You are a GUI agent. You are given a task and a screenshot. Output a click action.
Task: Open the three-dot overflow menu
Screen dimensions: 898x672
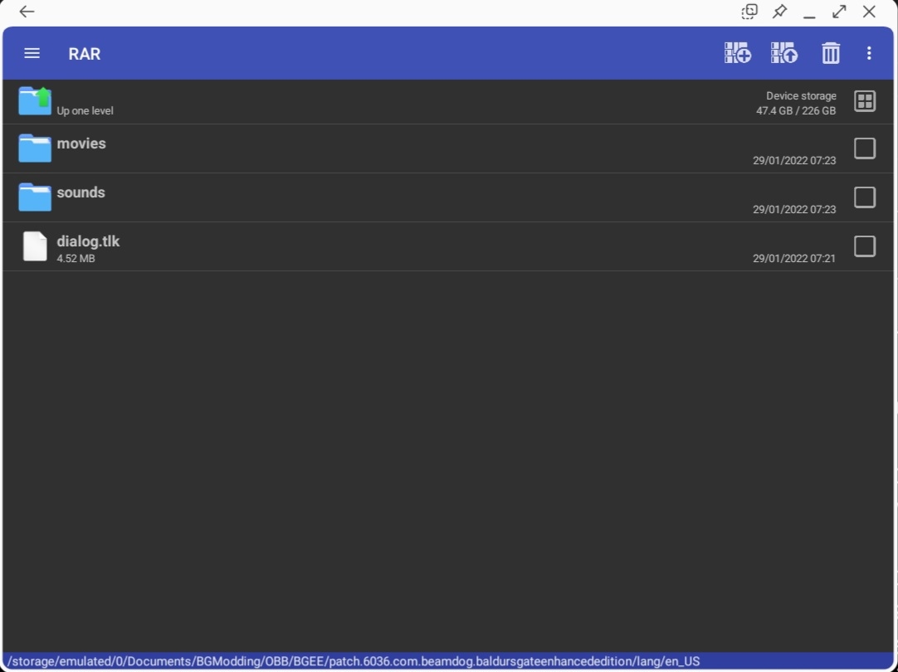click(x=869, y=53)
